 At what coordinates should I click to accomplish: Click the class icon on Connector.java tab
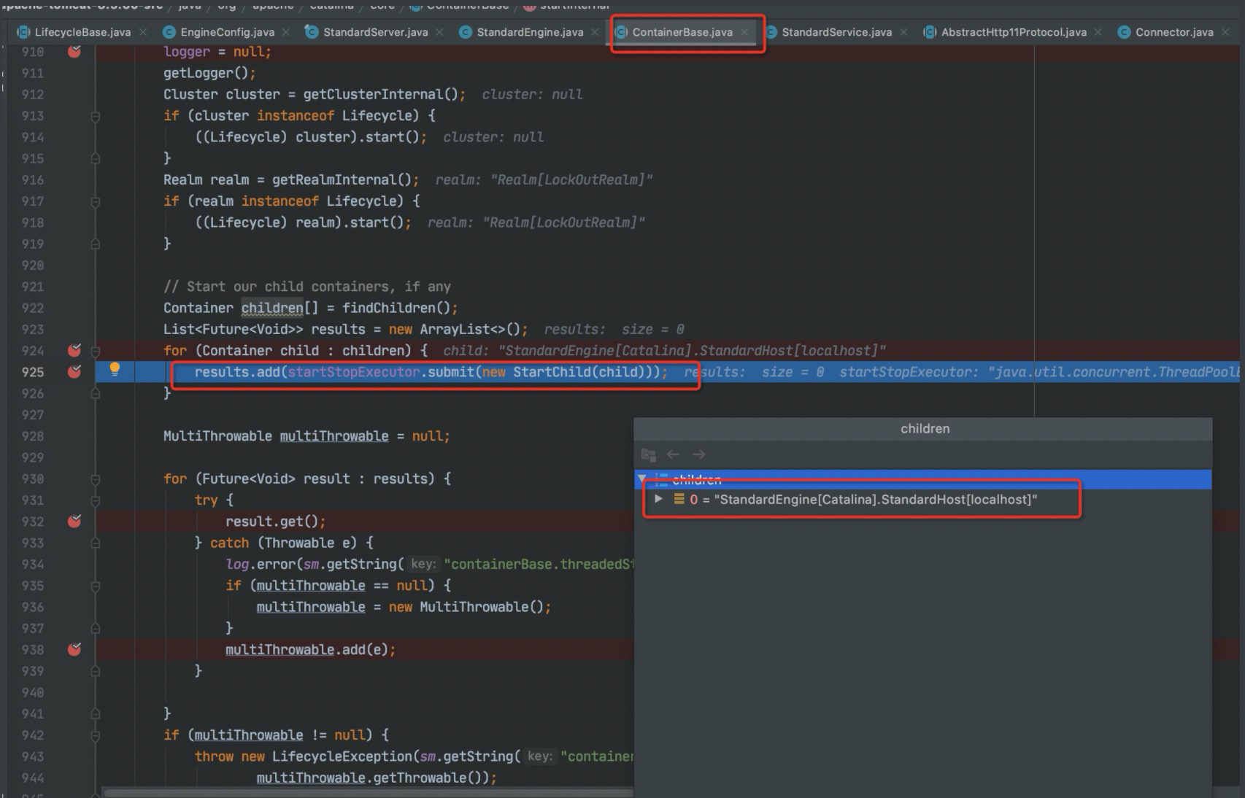tap(1124, 32)
